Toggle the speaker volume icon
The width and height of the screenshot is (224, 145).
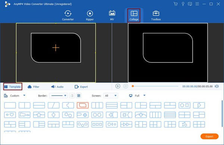coord(217,86)
